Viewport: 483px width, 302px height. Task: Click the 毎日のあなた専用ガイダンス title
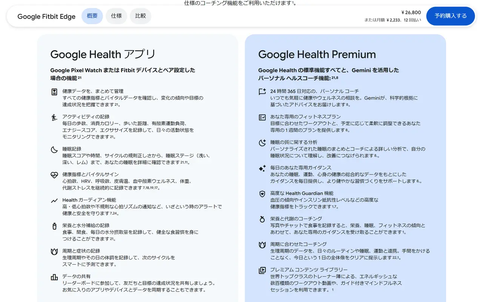301,168
